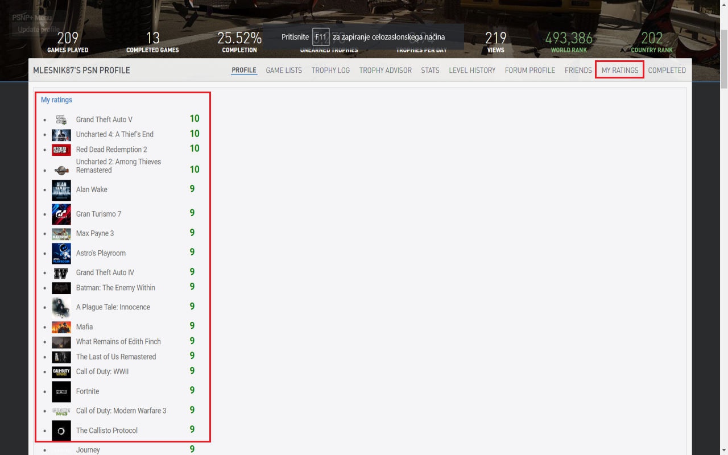Select the Mafia game thumbnail
Viewport: 728px width, 455px height.
coord(61,327)
